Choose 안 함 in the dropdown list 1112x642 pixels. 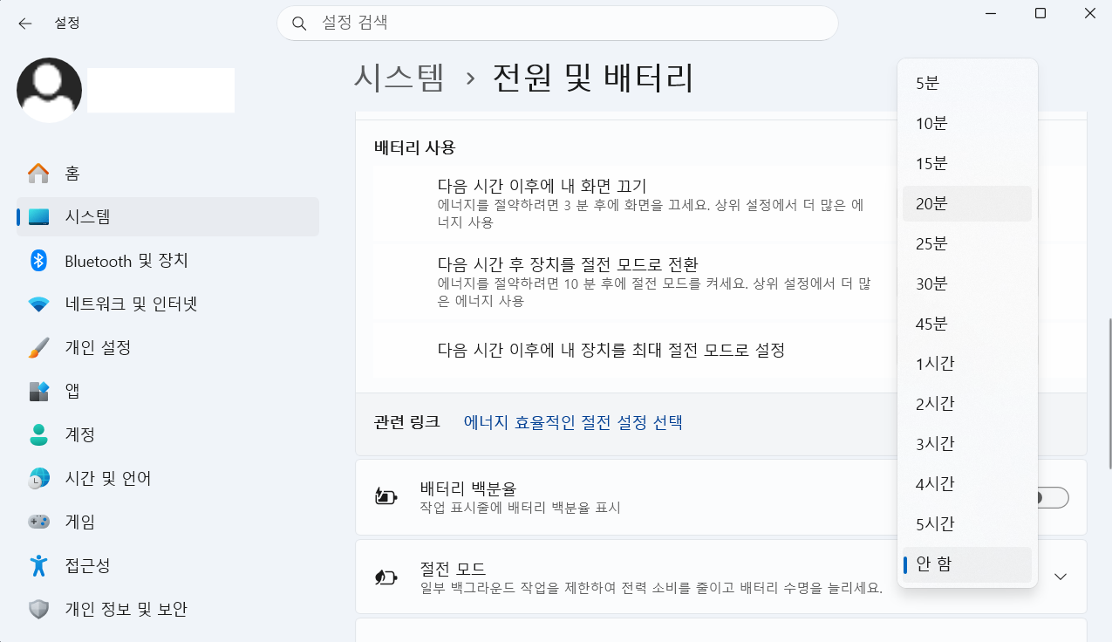[967, 565]
